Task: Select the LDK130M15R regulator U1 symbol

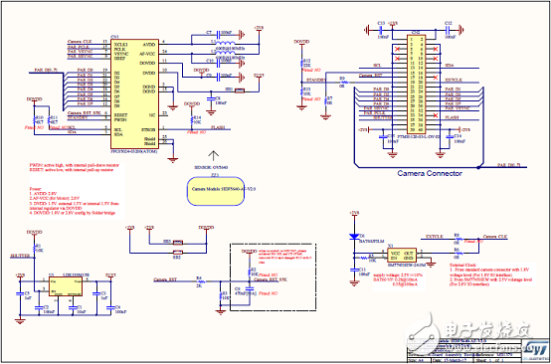Action: pyautogui.click(x=65, y=286)
